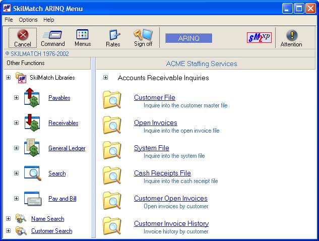Open the File menu
This screenshot has height=241, width=319.
coord(9,20)
